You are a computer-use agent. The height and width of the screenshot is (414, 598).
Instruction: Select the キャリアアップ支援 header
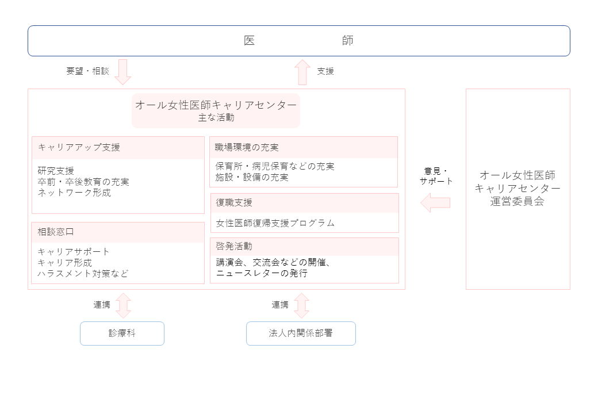point(118,147)
